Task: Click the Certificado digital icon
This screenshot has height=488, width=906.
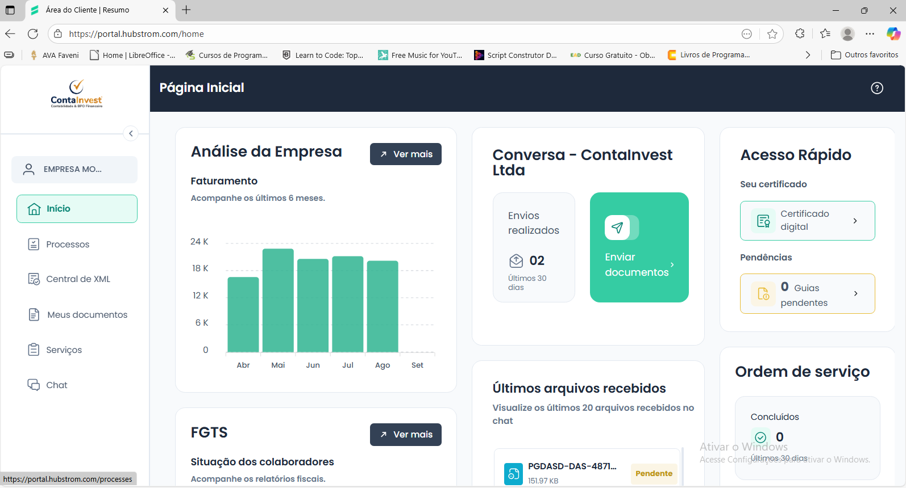Action: [763, 221]
